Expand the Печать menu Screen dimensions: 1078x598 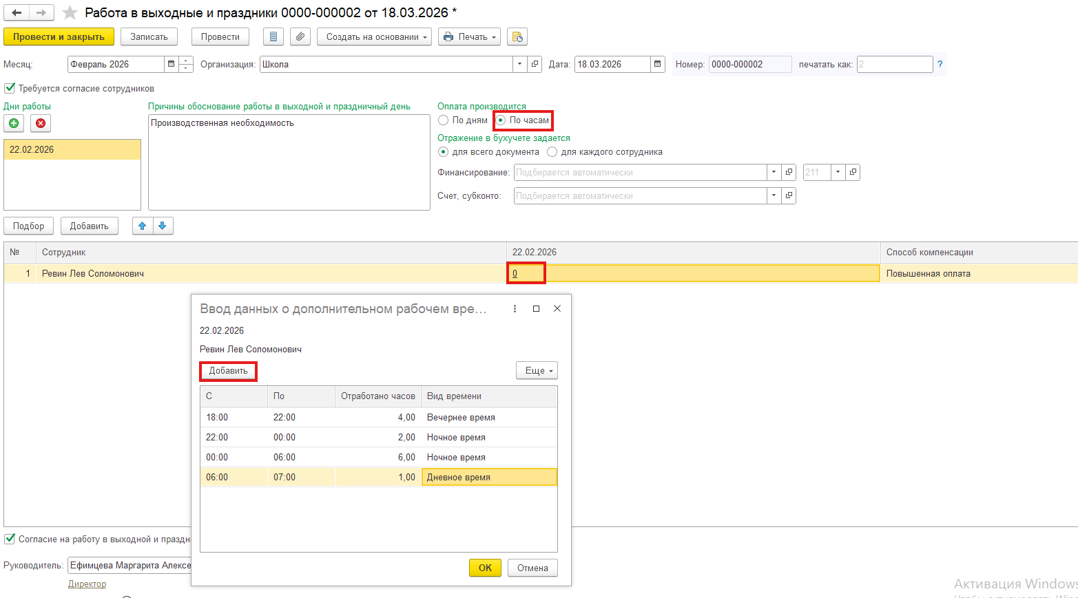click(469, 36)
